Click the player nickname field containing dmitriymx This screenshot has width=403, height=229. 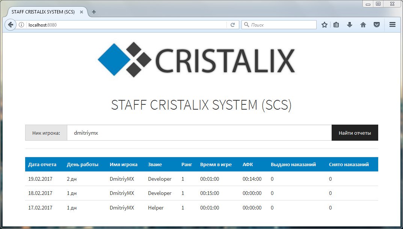199,133
